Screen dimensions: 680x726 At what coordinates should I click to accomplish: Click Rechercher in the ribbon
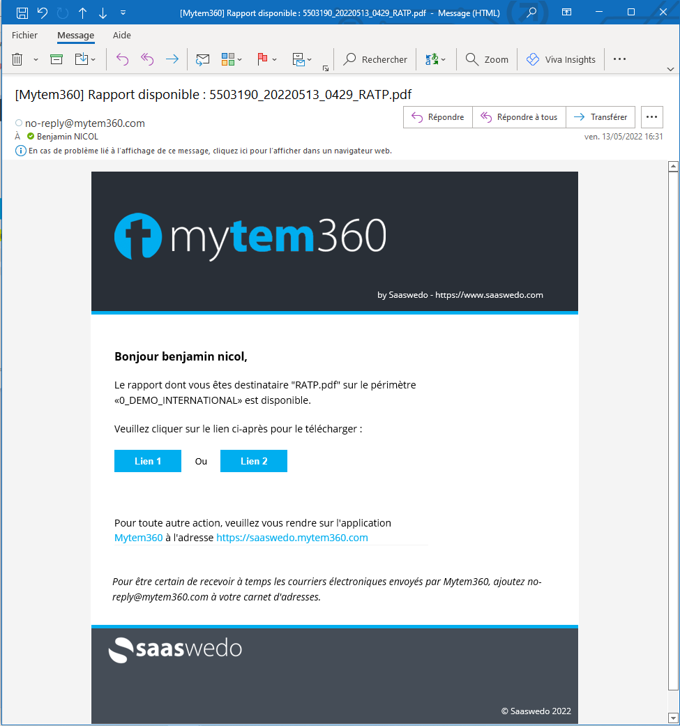pyautogui.click(x=375, y=59)
